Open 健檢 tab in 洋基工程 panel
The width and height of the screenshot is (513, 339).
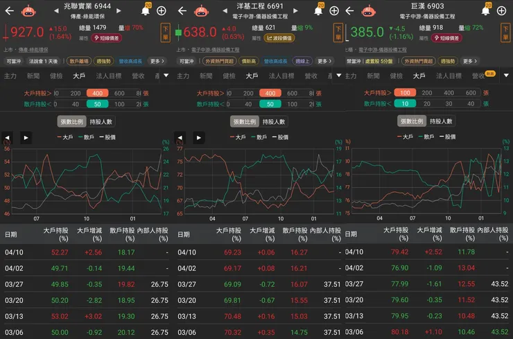click(x=229, y=76)
